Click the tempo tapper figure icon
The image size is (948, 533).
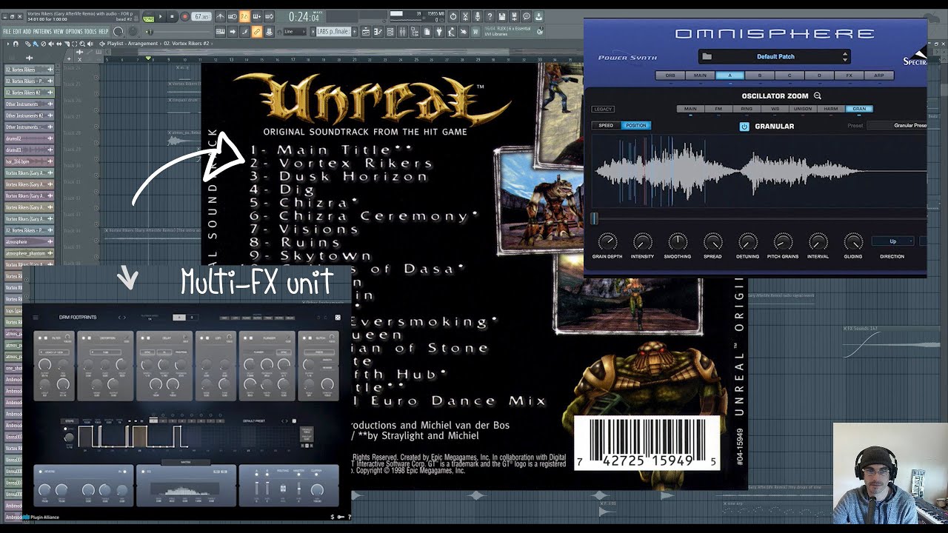click(451, 32)
